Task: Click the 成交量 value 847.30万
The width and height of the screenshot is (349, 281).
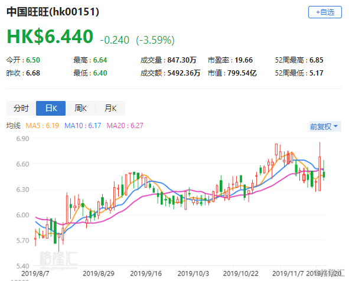Action: click(182, 60)
